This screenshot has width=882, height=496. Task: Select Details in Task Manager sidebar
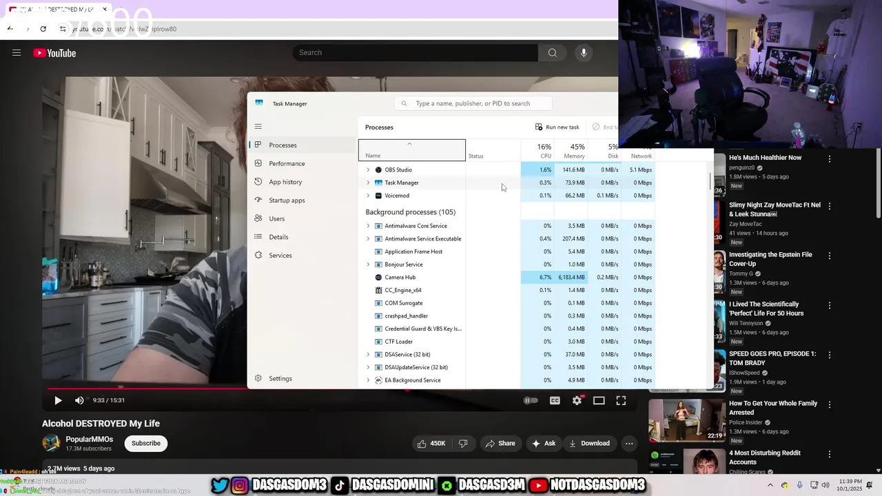click(x=302, y=237)
